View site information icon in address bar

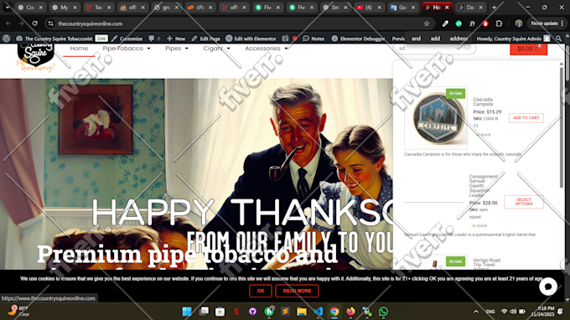(51, 23)
